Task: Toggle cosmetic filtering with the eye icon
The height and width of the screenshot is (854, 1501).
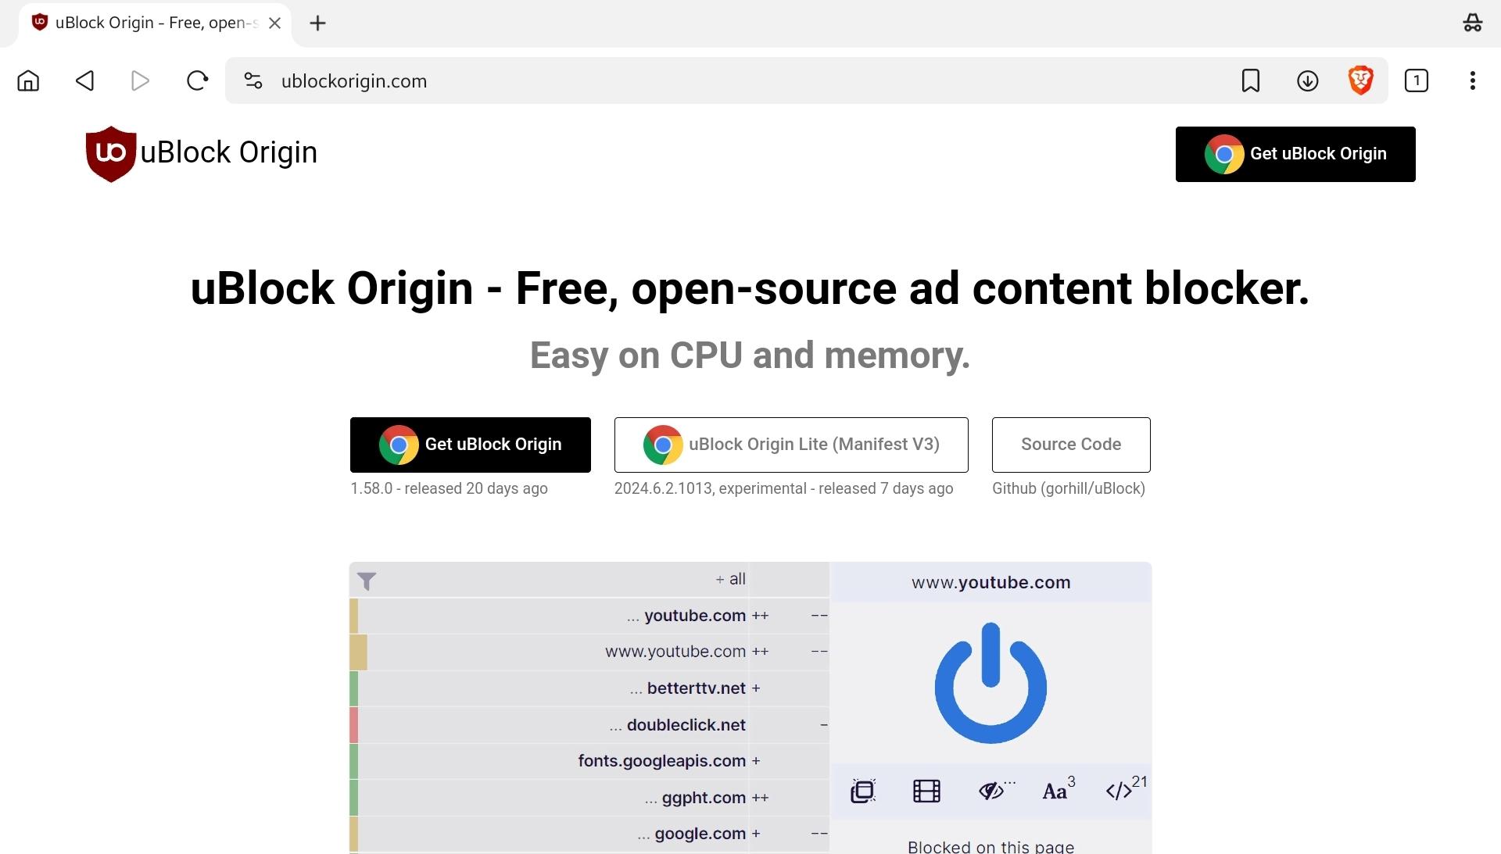Action: [991, 791]
